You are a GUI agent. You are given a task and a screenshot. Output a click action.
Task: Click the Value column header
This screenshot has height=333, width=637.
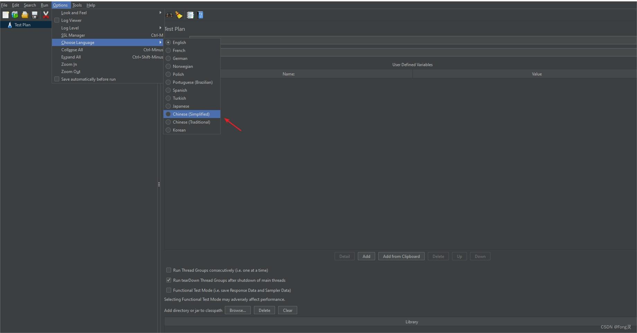[x=525, y=74]
